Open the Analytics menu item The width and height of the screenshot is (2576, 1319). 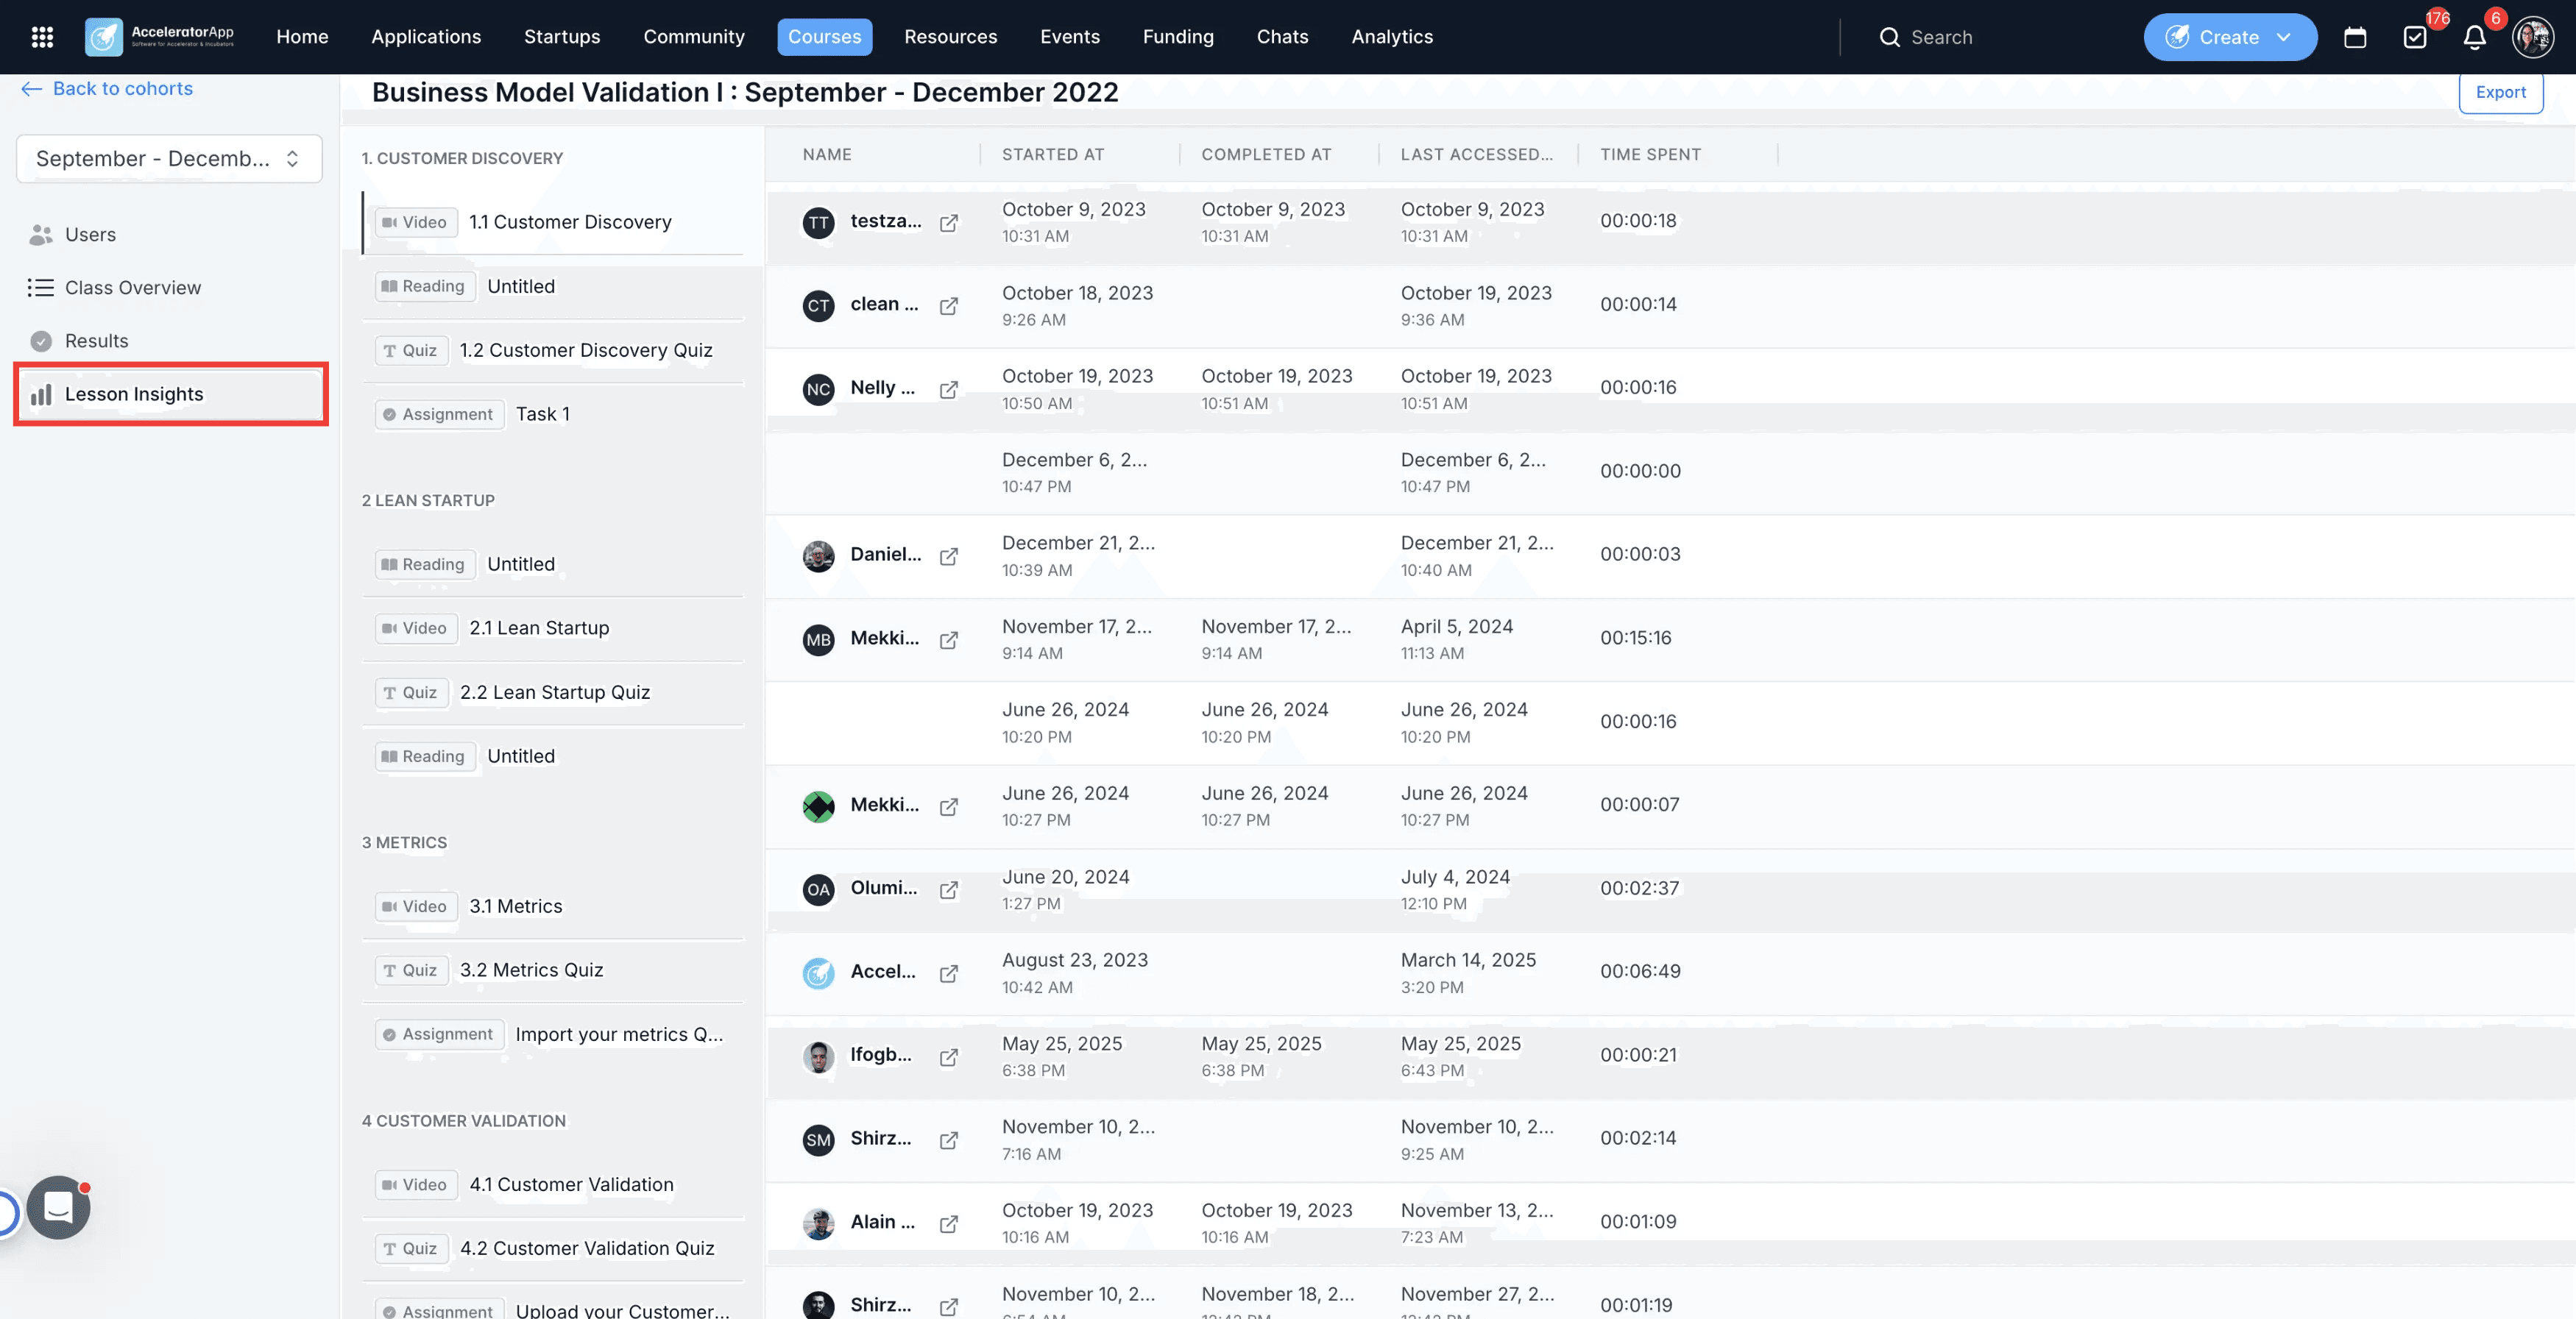[x=1392, y=37]
